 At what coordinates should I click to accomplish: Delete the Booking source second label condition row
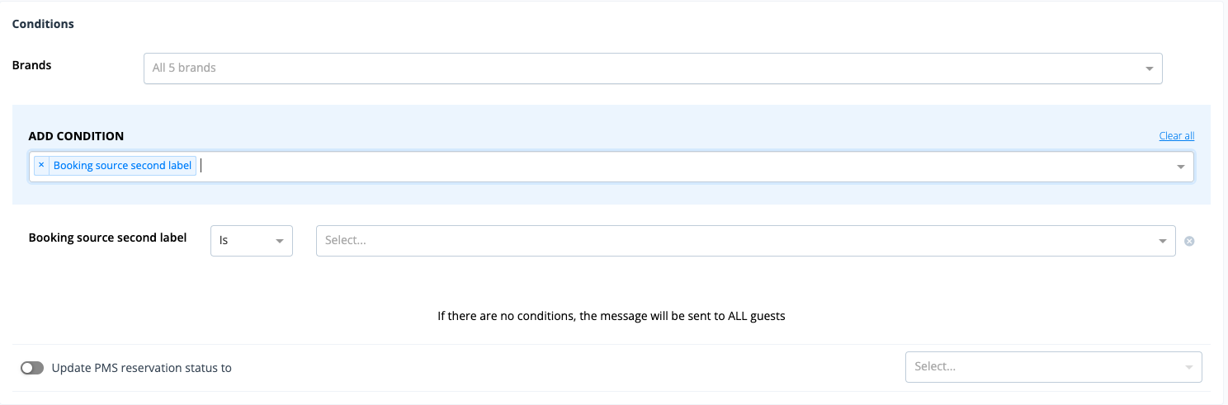(1189, 241)
